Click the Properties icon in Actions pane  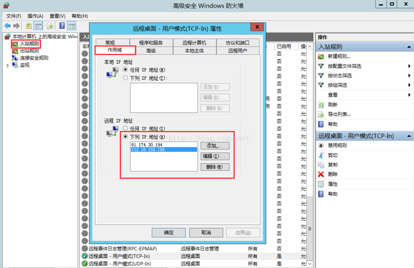pyautogui.click(x=321, y=184)
